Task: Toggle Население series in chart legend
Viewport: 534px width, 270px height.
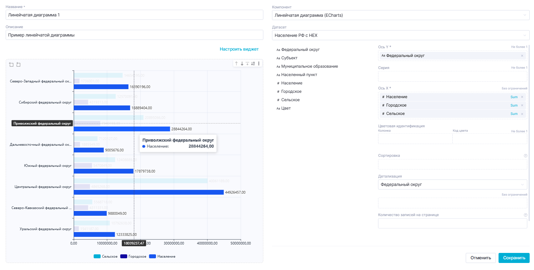Action: 162,257
